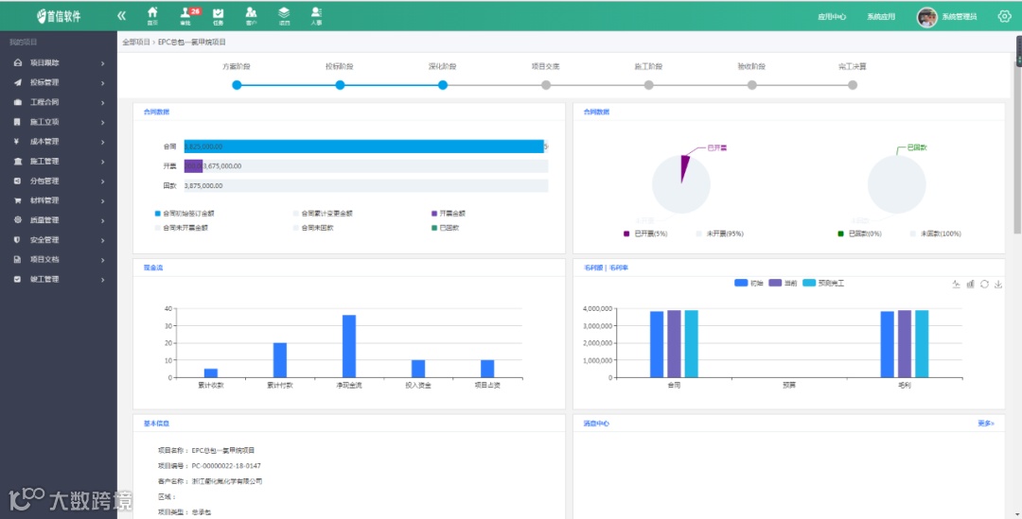Screen dimensions: 1022x519
Task: Click 全部项目 breadcrumb link
Action: (136, 42)
